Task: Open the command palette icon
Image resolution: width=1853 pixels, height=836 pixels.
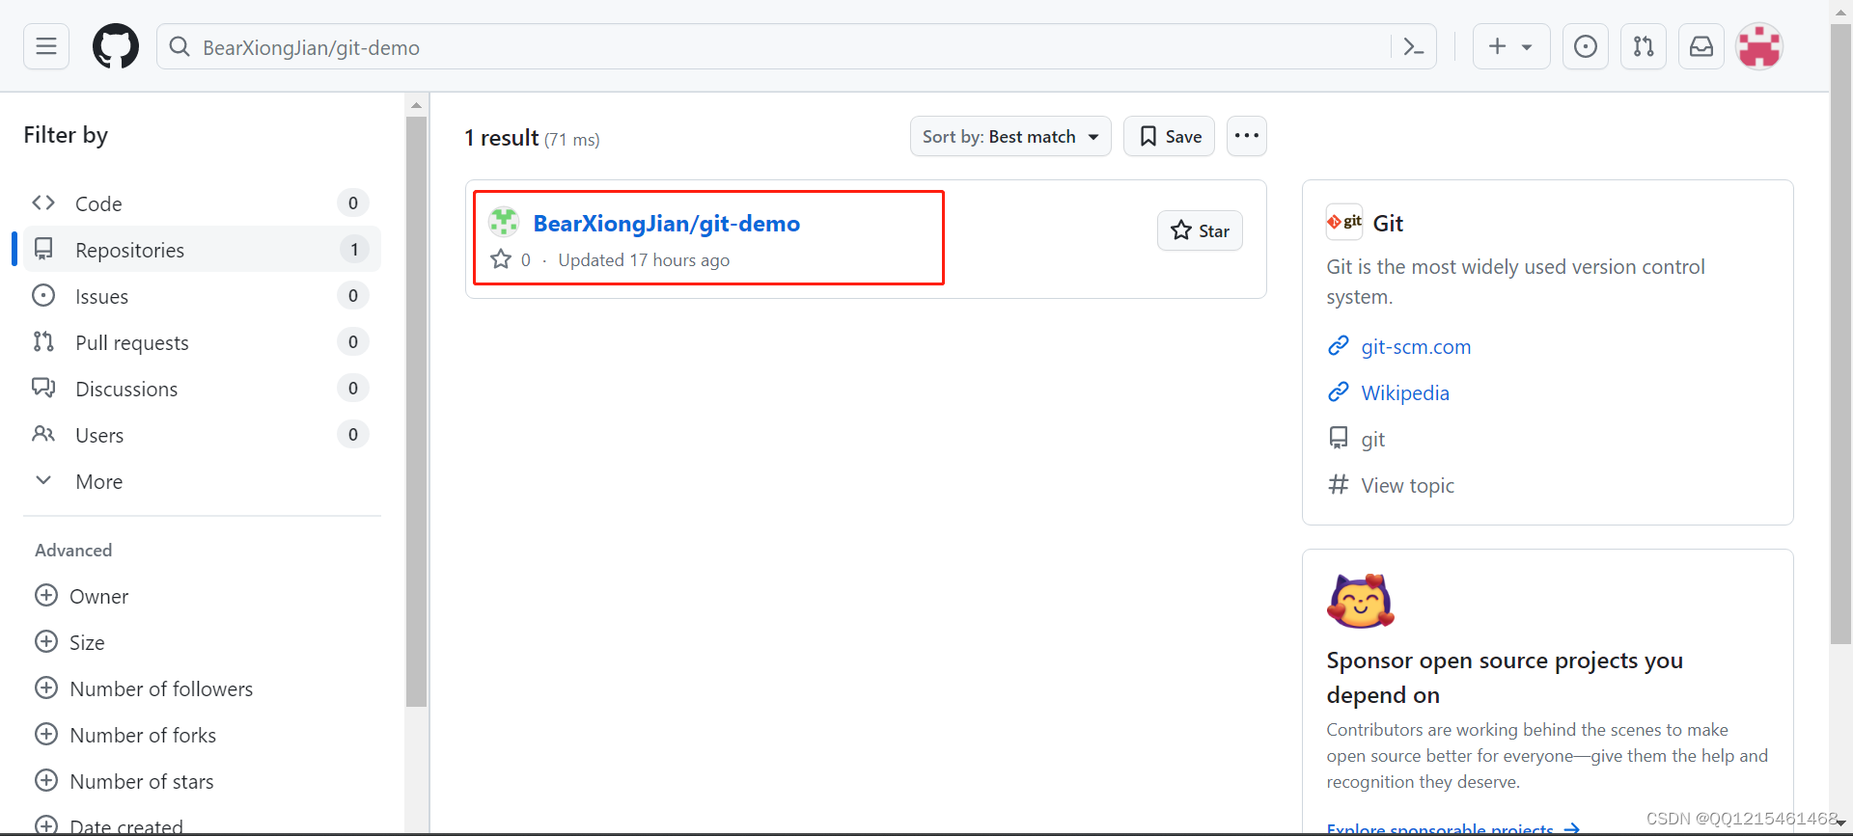Action: pyautogui.click(x=1414, y=46)
